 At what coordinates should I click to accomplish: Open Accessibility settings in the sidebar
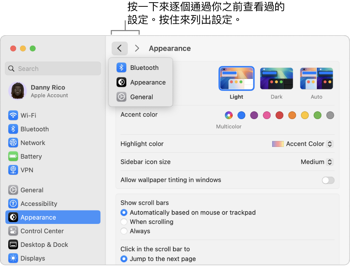pos(53,204)
